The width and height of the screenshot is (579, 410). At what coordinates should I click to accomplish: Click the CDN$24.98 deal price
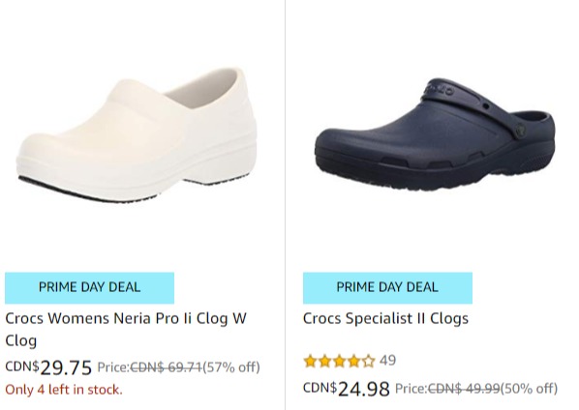(x=347, y=389)
